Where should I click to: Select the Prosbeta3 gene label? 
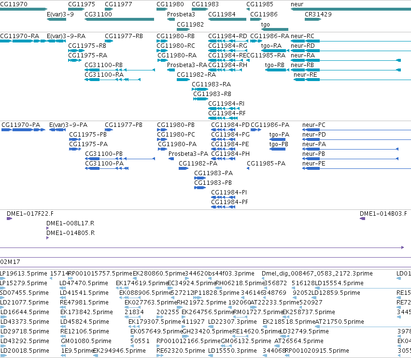pos(181,14)
